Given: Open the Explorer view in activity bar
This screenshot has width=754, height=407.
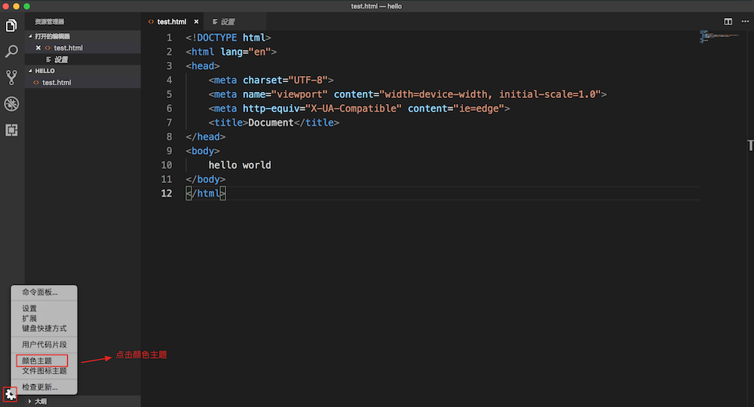Looking at the screenshot, I should [11, 26].
